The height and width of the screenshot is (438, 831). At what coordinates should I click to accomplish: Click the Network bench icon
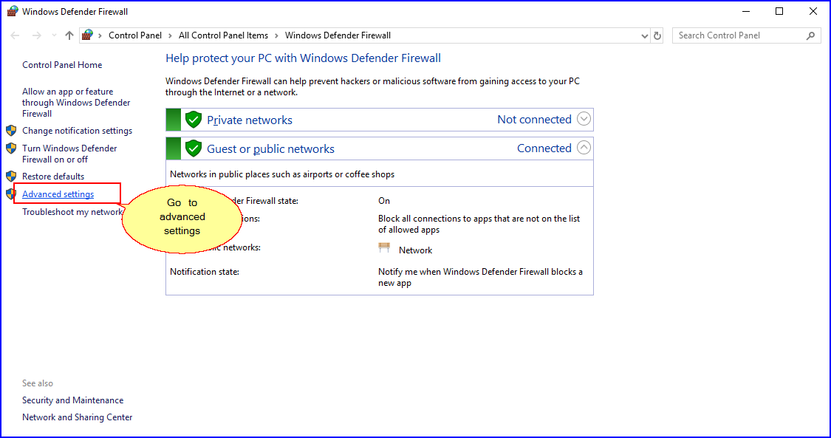tap(384, 249)
